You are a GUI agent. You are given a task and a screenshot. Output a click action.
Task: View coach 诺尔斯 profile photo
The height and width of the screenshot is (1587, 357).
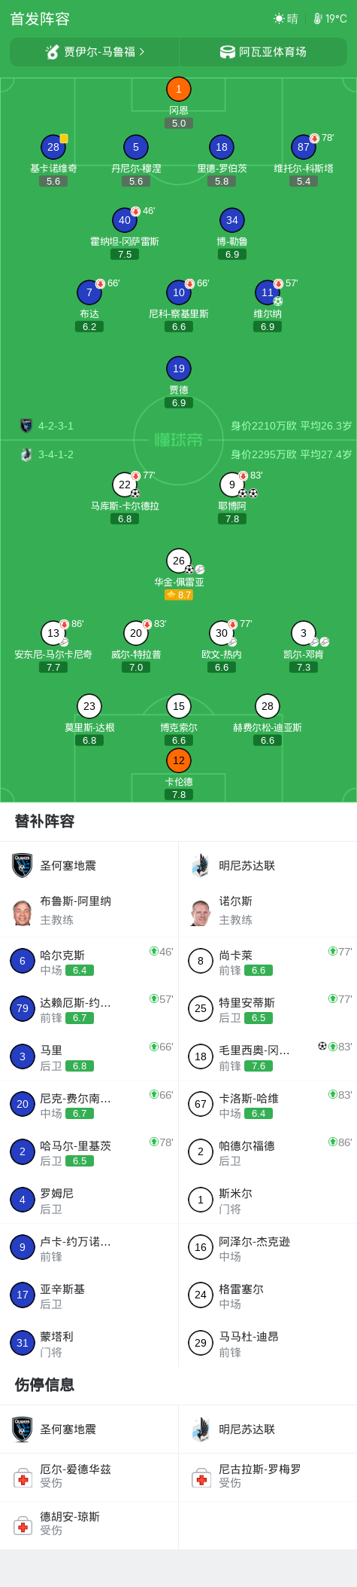[201, 912]
